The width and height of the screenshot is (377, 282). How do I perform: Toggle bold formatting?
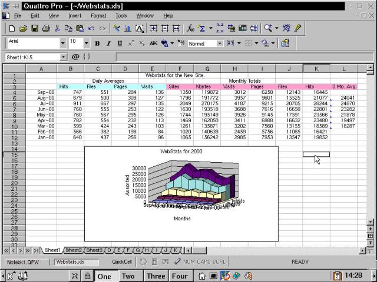pyautogui.click(x=98, y=43)
